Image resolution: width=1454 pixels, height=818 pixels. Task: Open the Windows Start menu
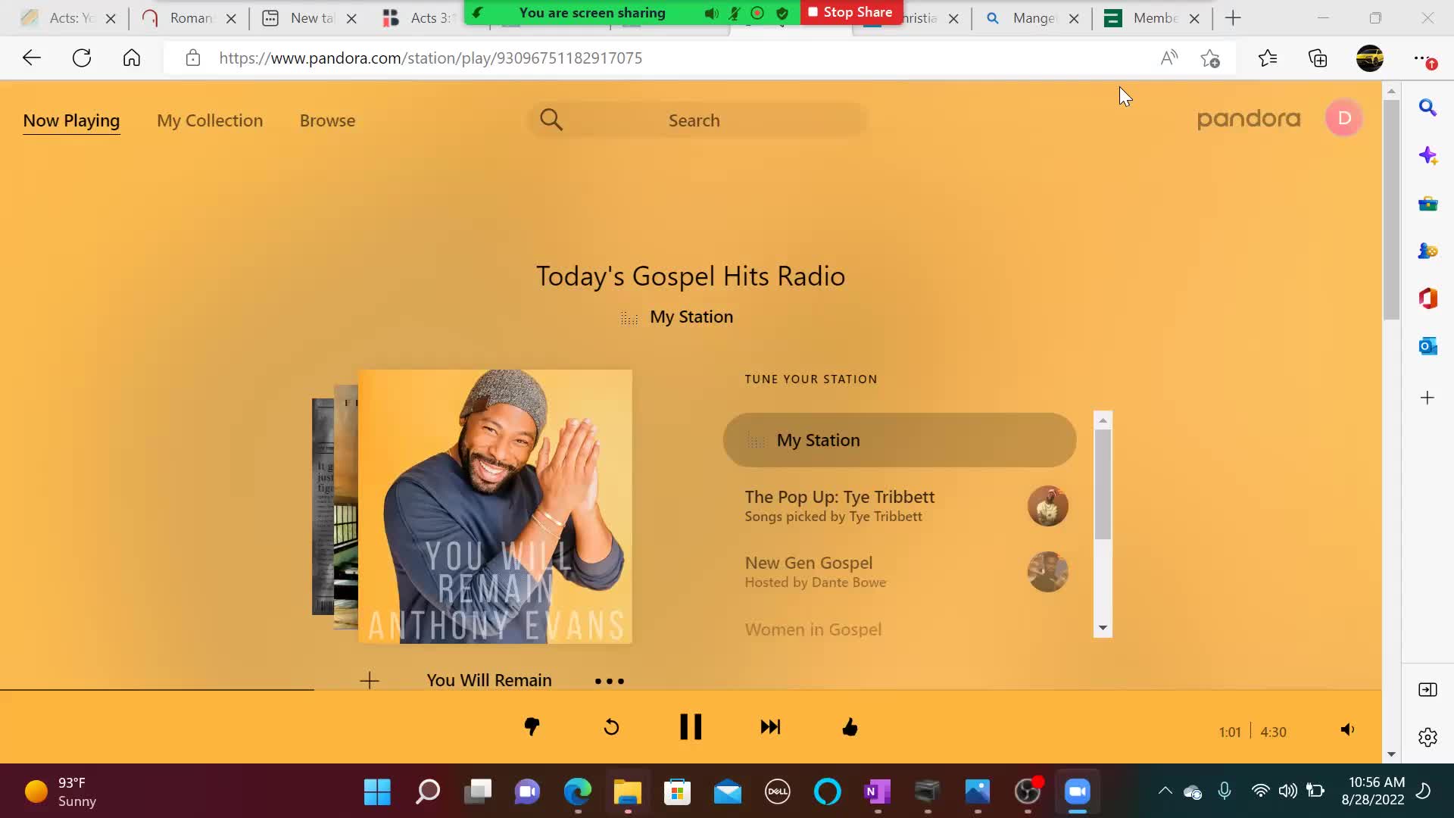(x=377, y=792)
